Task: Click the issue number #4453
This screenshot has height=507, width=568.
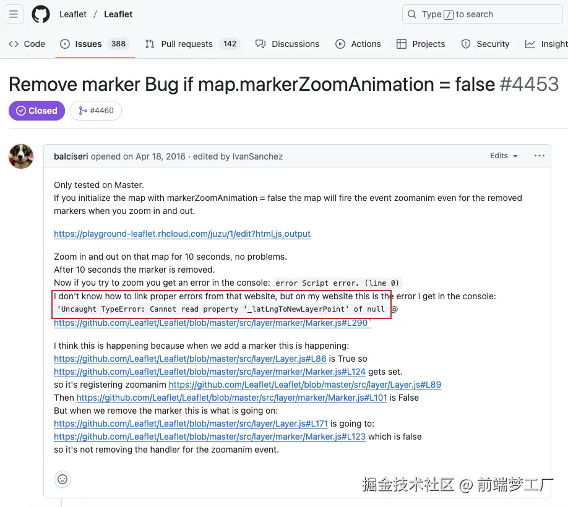Action: [x=529, y=84]
